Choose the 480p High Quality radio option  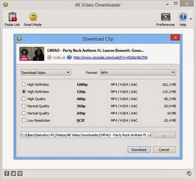pos(24,99)
